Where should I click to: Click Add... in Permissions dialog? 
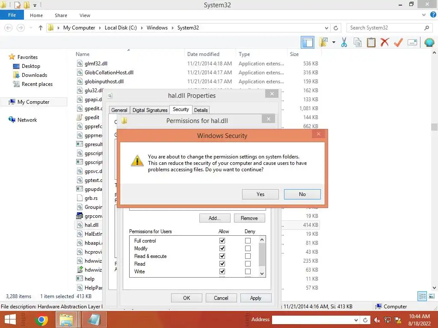click(x=215, y=218)
